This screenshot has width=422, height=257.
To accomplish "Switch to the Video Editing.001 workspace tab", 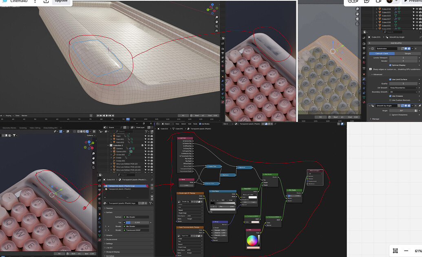I will pos(51,128).
